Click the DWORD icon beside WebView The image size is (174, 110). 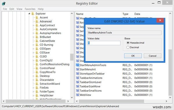(77, 95)
